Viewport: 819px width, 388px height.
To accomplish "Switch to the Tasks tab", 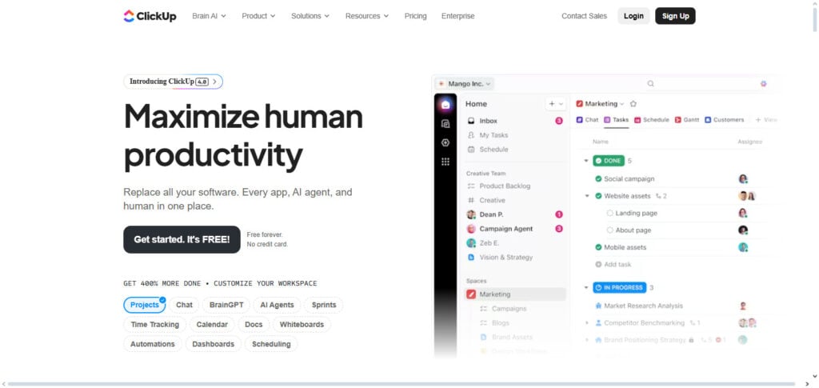I will tap(617, 120).
